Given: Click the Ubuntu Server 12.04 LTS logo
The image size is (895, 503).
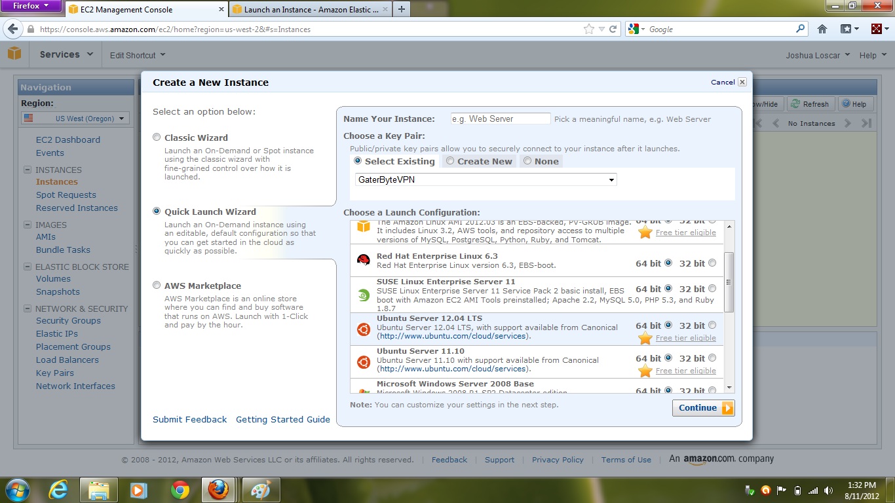Looking at the screenshot, I should (363, 329).
